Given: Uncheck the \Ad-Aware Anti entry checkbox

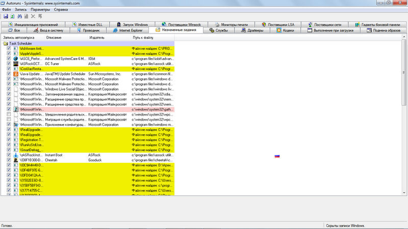Looking at the screenshot, I should click(x=9, y=48).
